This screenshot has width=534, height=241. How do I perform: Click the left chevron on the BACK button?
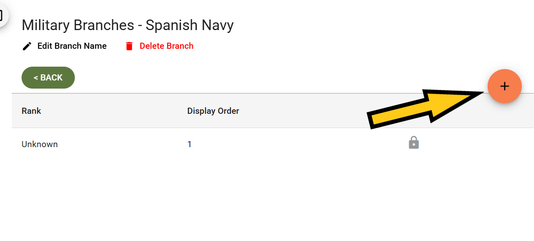pos(36,78)
